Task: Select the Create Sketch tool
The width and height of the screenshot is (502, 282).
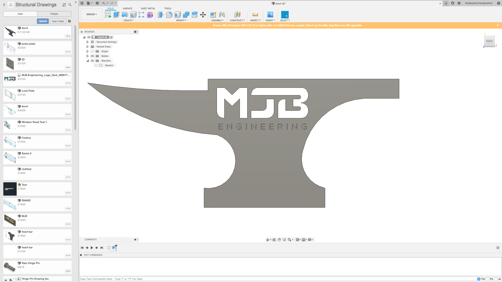Action: coord(108,15)
